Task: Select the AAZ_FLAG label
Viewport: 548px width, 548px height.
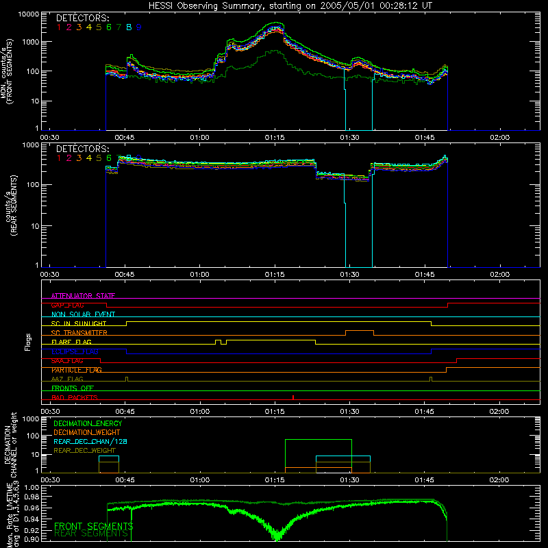Action: point(67,379)
